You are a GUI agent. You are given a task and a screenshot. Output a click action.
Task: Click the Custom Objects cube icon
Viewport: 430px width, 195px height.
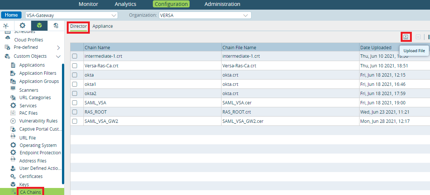click(x=8, y=56)
